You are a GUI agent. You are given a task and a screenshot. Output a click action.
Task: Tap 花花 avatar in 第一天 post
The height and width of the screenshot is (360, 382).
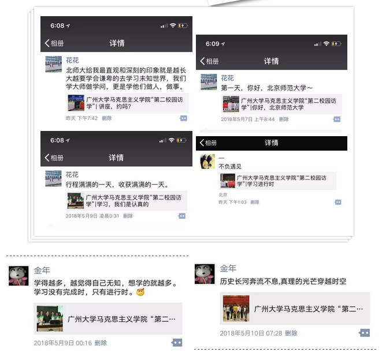click(x=209, y=82)
